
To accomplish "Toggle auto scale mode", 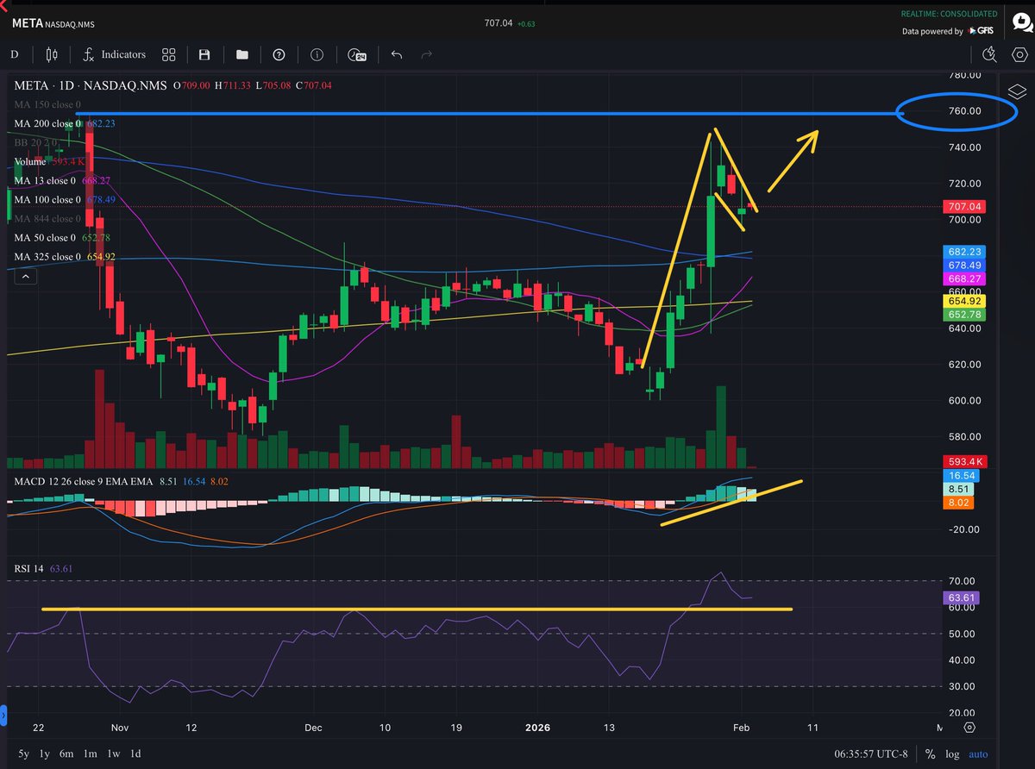I will [978, 754].
